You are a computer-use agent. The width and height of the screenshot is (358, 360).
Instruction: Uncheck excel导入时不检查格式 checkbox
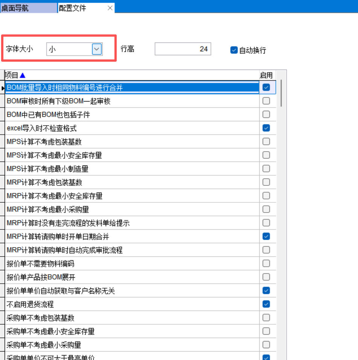click(266, 128)
